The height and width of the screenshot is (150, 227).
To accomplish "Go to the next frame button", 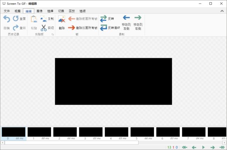I will (x=213, y=147).
